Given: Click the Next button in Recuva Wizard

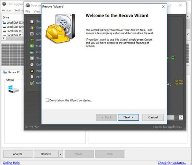Looking at the screenshot, I should click(x=128, y=117).
